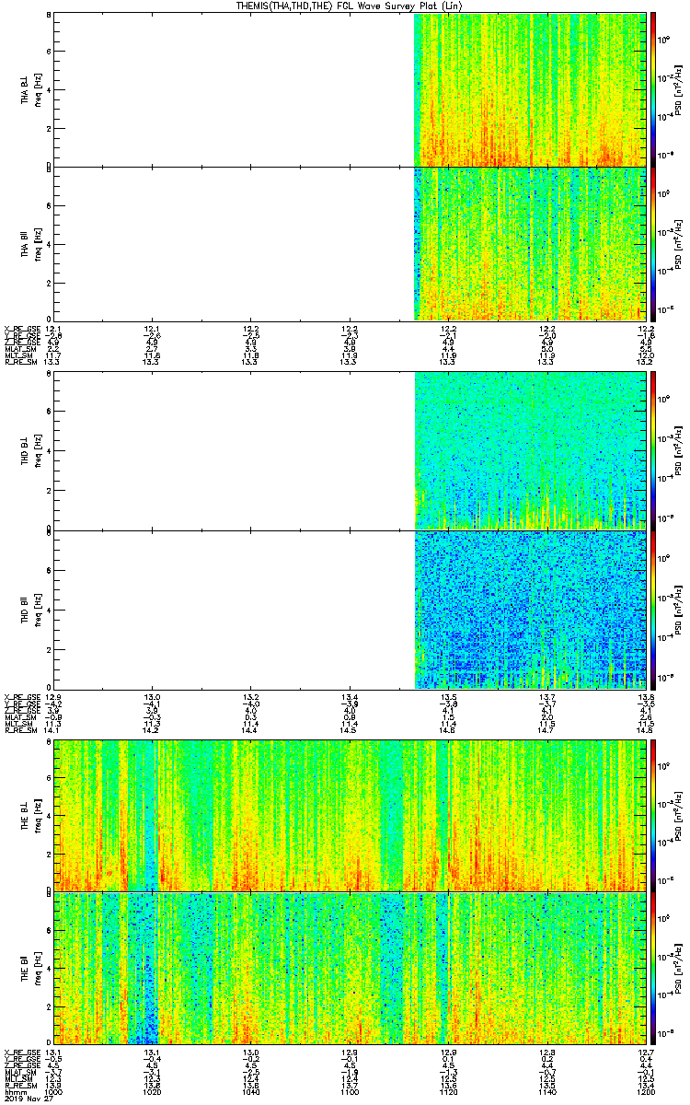The height and width of the screenshot is (1105, 690).
Task: Select the THD B-perpendicular spectrogram panel
Action: coord(350,450)
